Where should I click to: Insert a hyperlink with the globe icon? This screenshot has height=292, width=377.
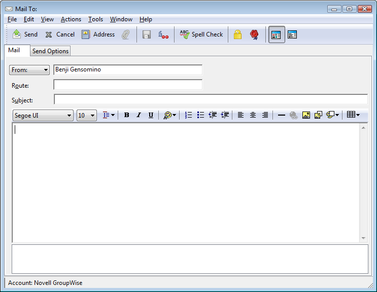tap(294, 115)
